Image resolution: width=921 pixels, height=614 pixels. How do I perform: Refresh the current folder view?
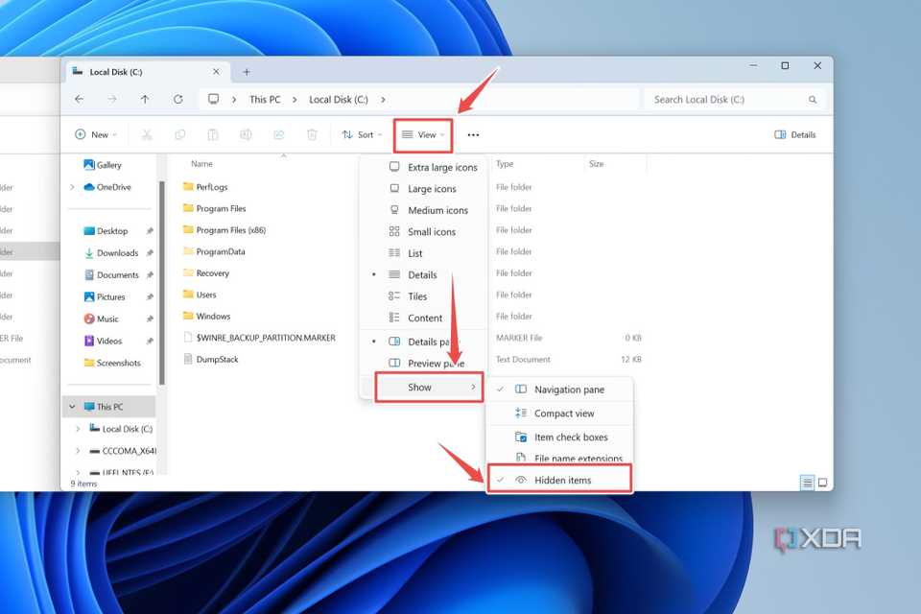pyautogui.click(x=179, y=99)
